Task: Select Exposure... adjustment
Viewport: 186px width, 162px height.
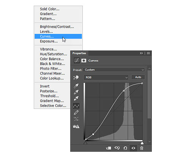Action: [x=58, y=41]
